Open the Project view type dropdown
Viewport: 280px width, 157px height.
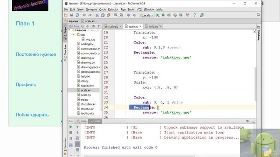pyautogui.click(x=74, y=26)
